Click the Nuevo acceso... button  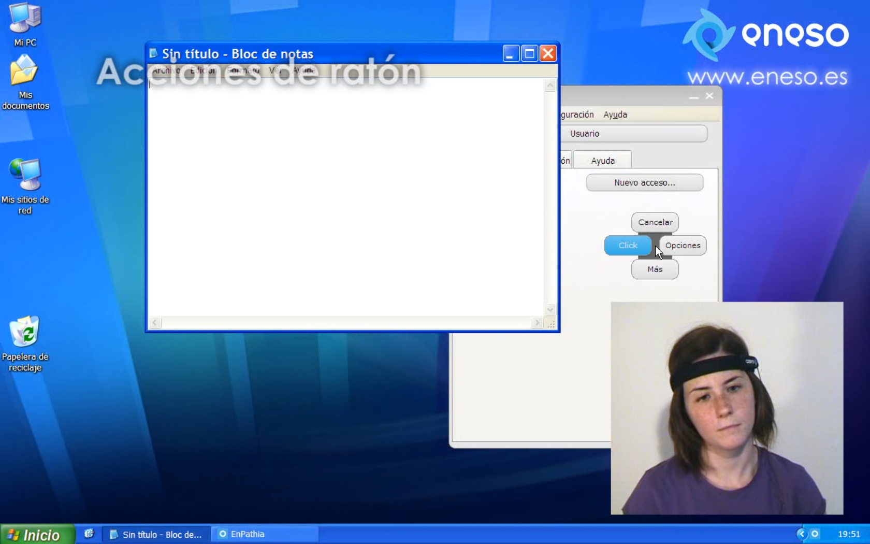tap(645, 182)
